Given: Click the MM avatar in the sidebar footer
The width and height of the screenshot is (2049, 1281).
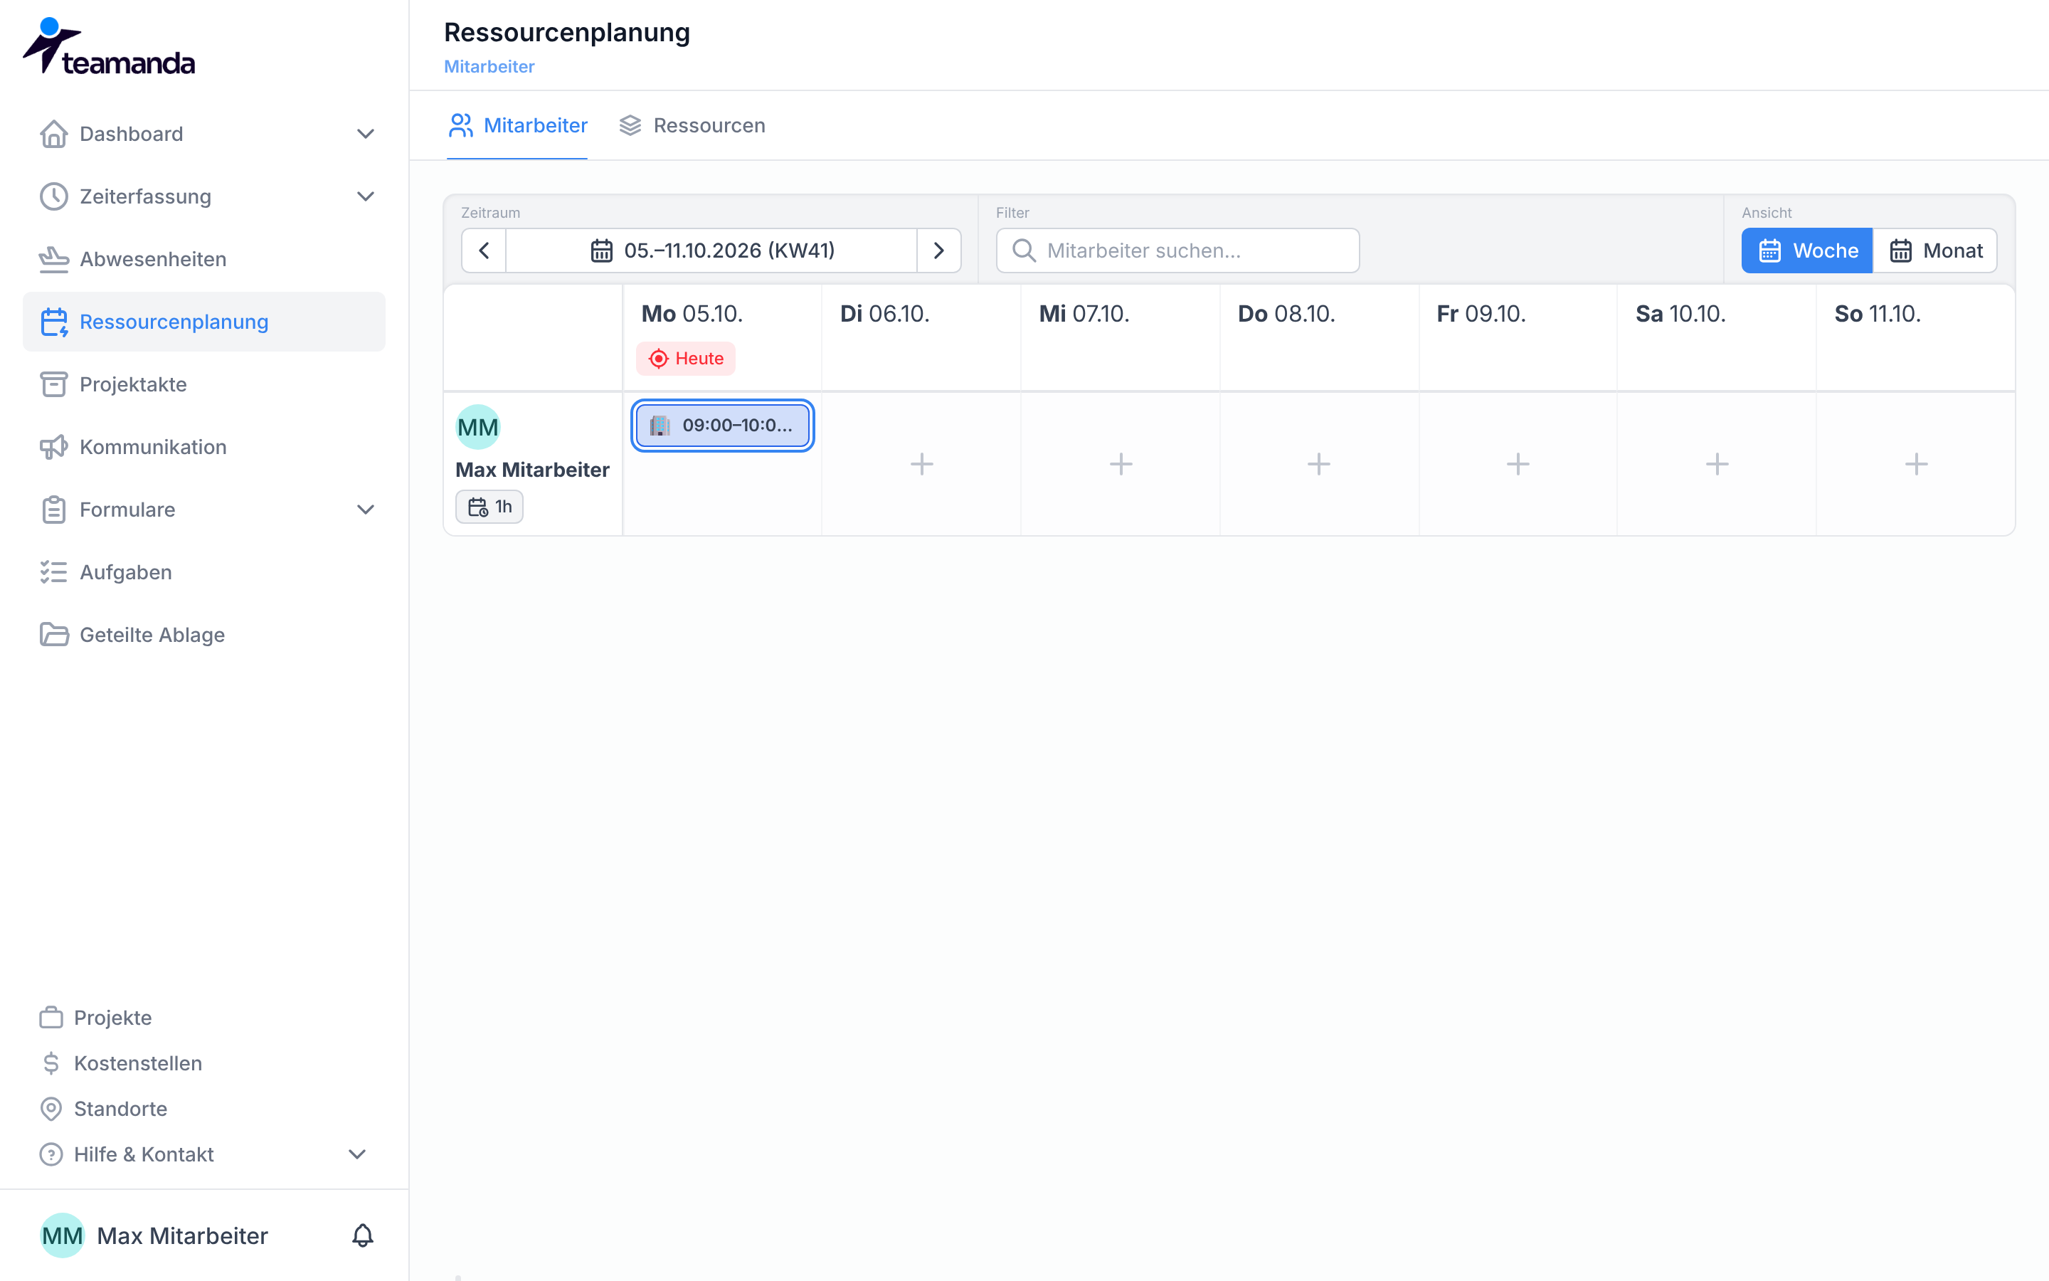Looking at the screenshot, I should pyautogui.click(x=62, y=1235).
